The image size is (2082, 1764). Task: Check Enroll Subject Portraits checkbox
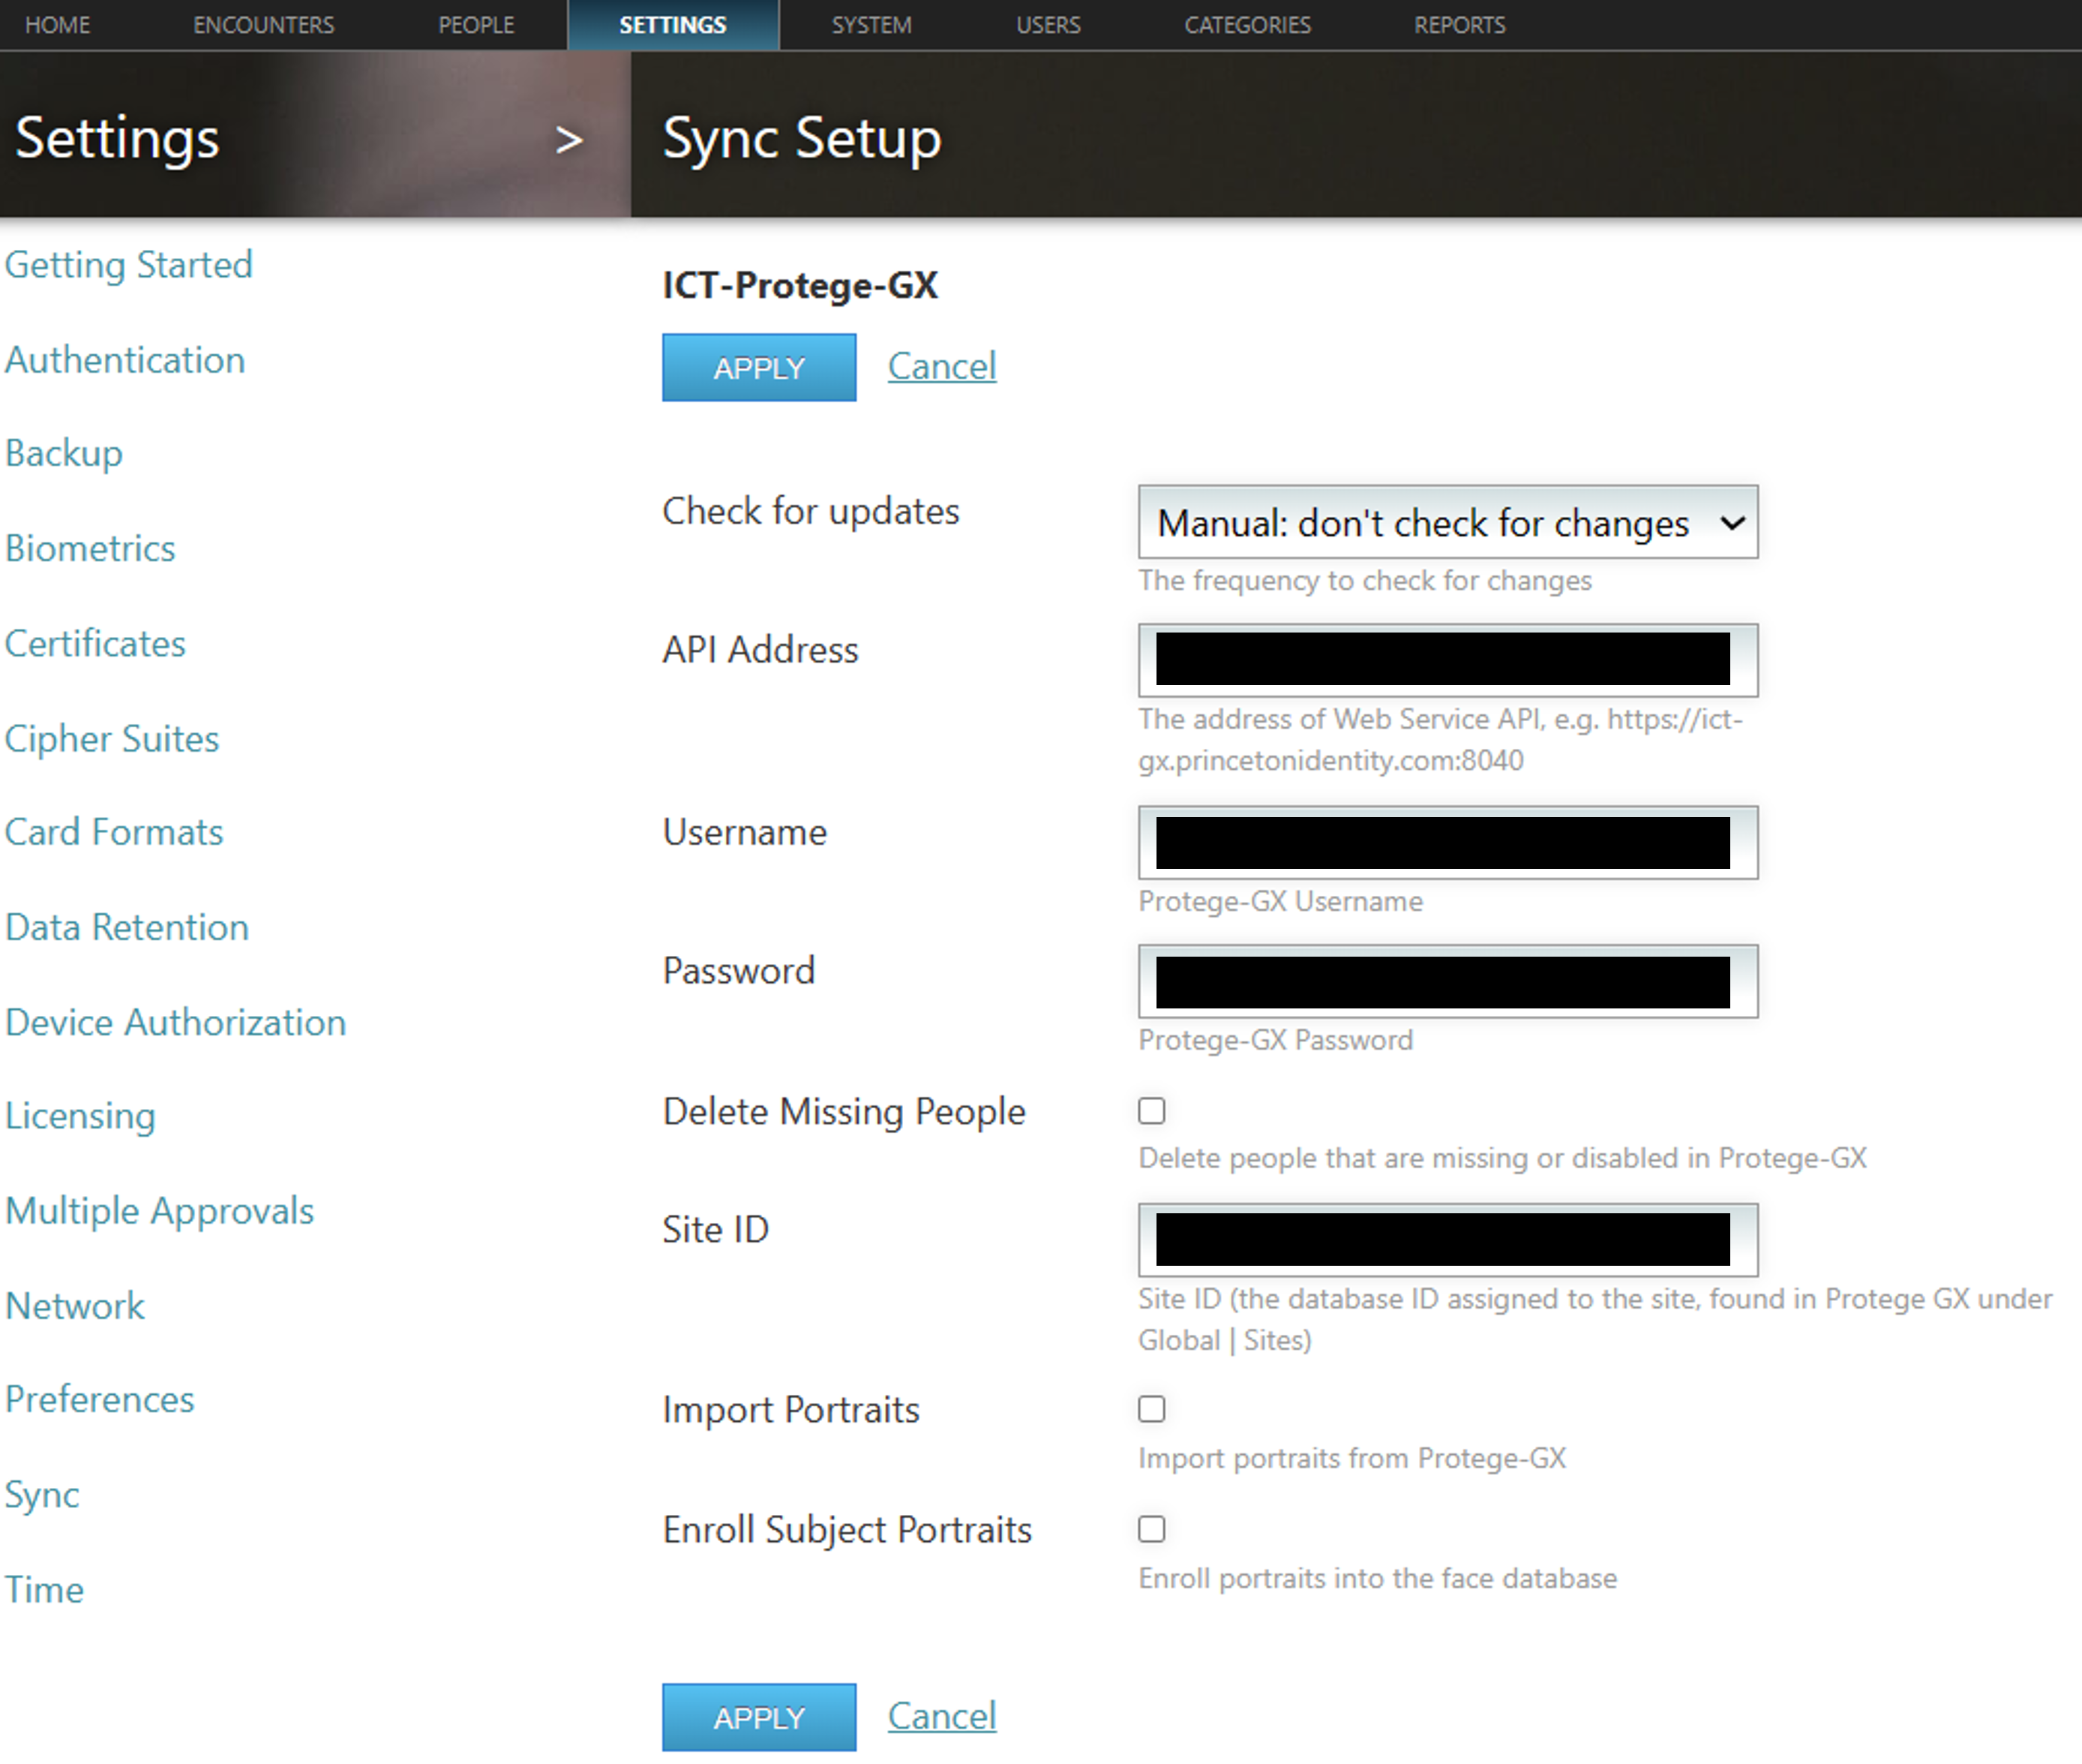(x=1151, y=1529)
